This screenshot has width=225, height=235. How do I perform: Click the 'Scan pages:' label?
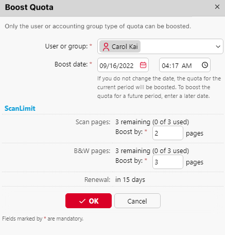coord(93,122)
